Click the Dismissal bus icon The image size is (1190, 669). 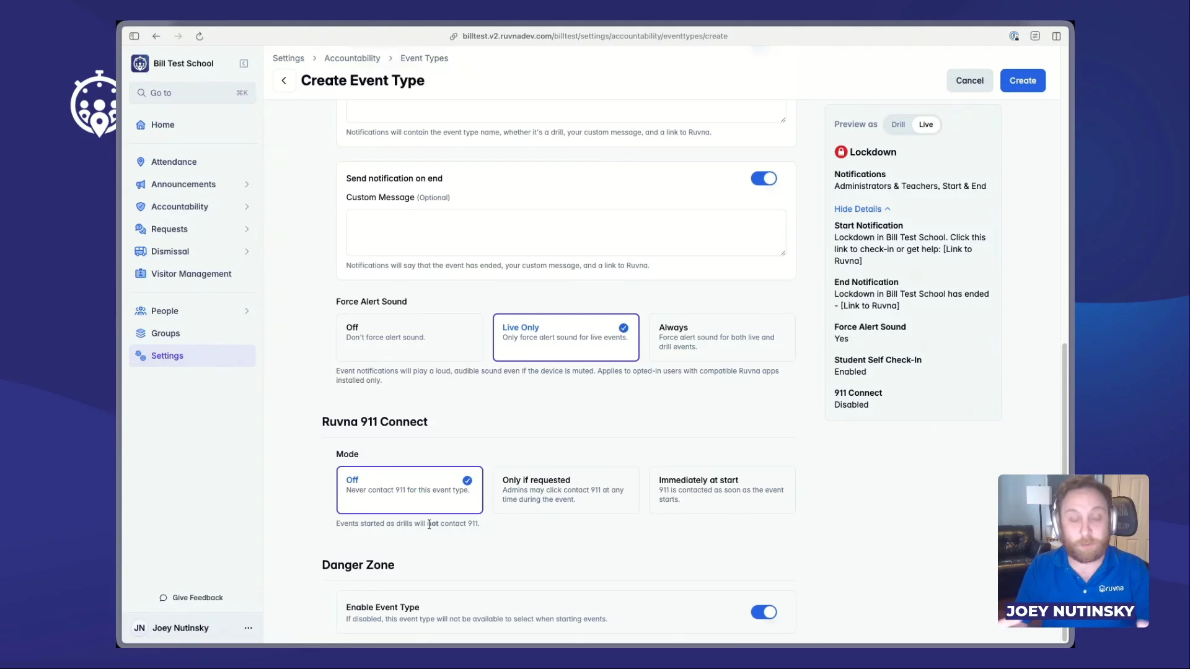click(x=141, y=251)
